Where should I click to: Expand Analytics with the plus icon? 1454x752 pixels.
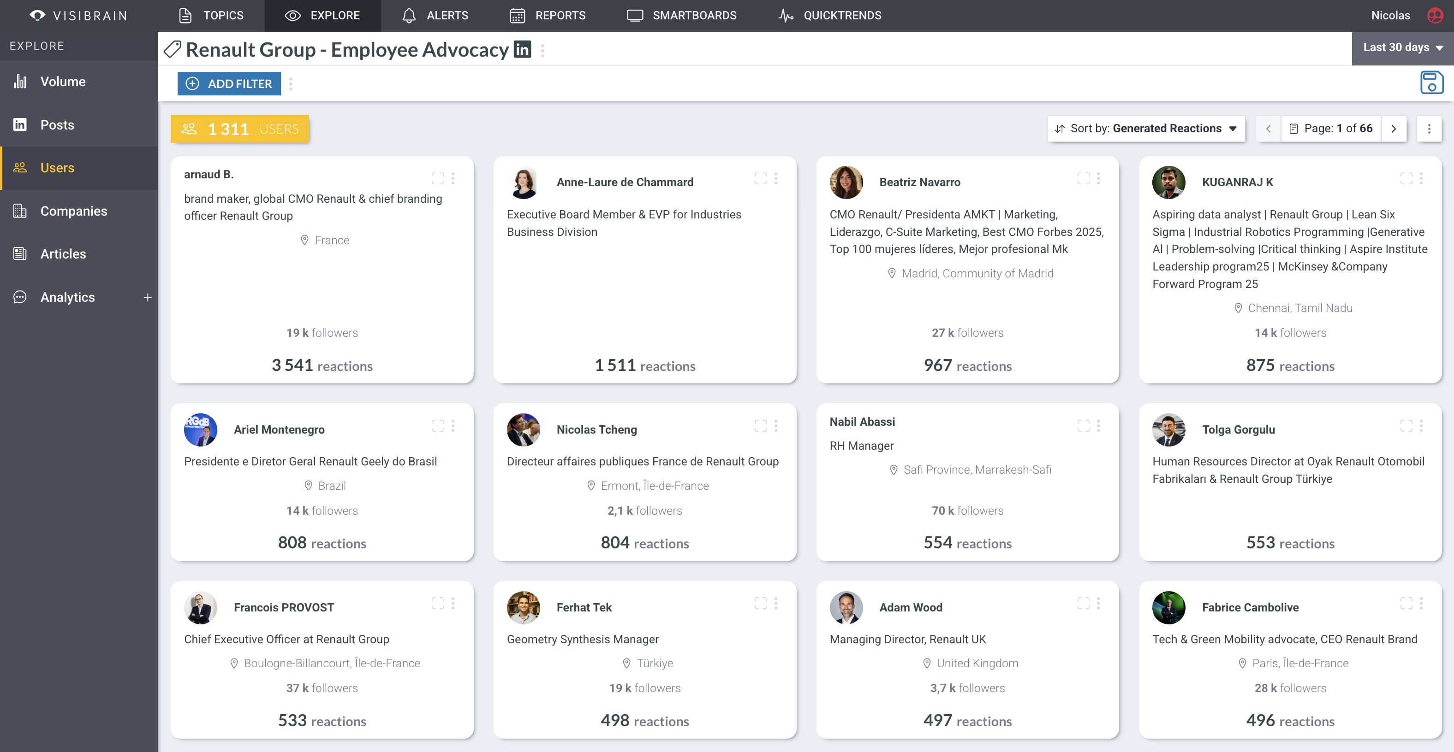(147, 297)
